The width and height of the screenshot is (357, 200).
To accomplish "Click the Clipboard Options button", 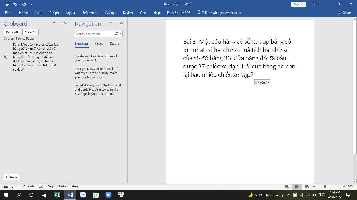I will (x=11, y=177).
